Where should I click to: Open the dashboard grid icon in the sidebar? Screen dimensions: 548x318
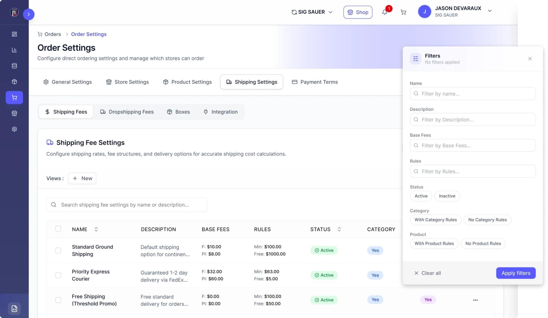pyautogui.click(x=14, y=34)
